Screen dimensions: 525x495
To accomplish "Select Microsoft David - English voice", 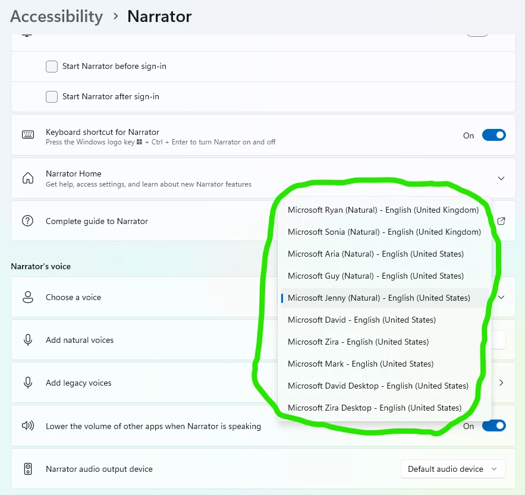I will click(x=384, y=320).
